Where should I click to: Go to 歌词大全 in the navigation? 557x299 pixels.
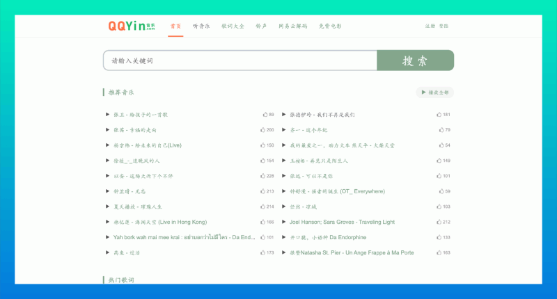coord(233,26)
